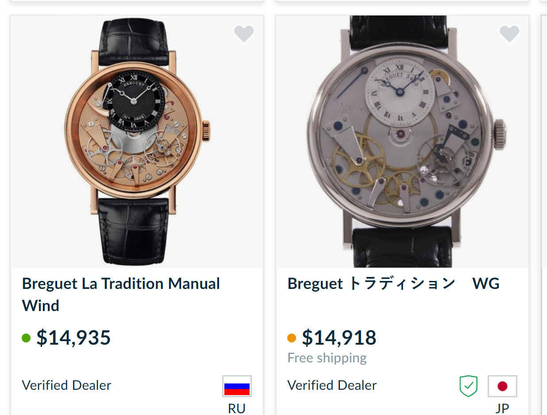The image size is (547, 415).
Task: Open the Breguet トラディション WG title
Action: pyautogui.click(x=393, y=284)
